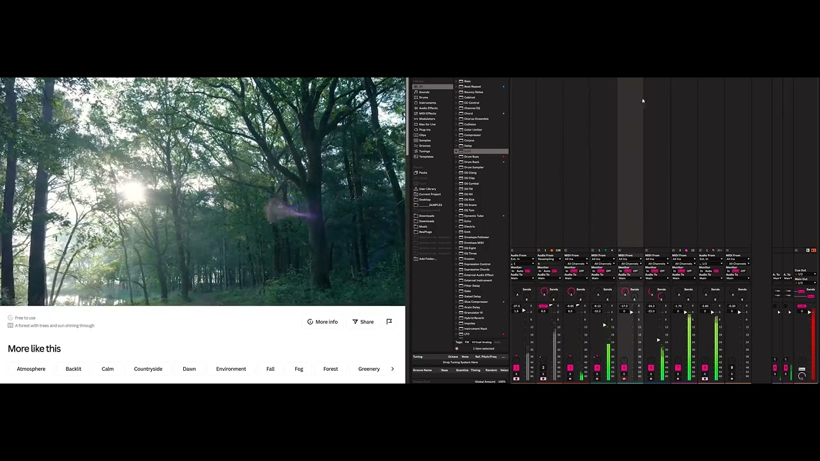Click the Compressor device icon
The image size is (820, 461).
click(461, 135)
